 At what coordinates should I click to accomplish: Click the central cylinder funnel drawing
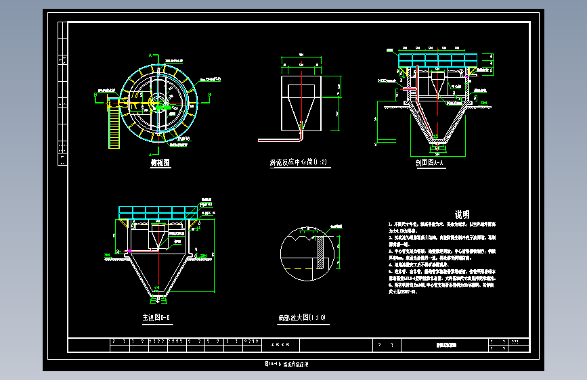pos(301,103)
